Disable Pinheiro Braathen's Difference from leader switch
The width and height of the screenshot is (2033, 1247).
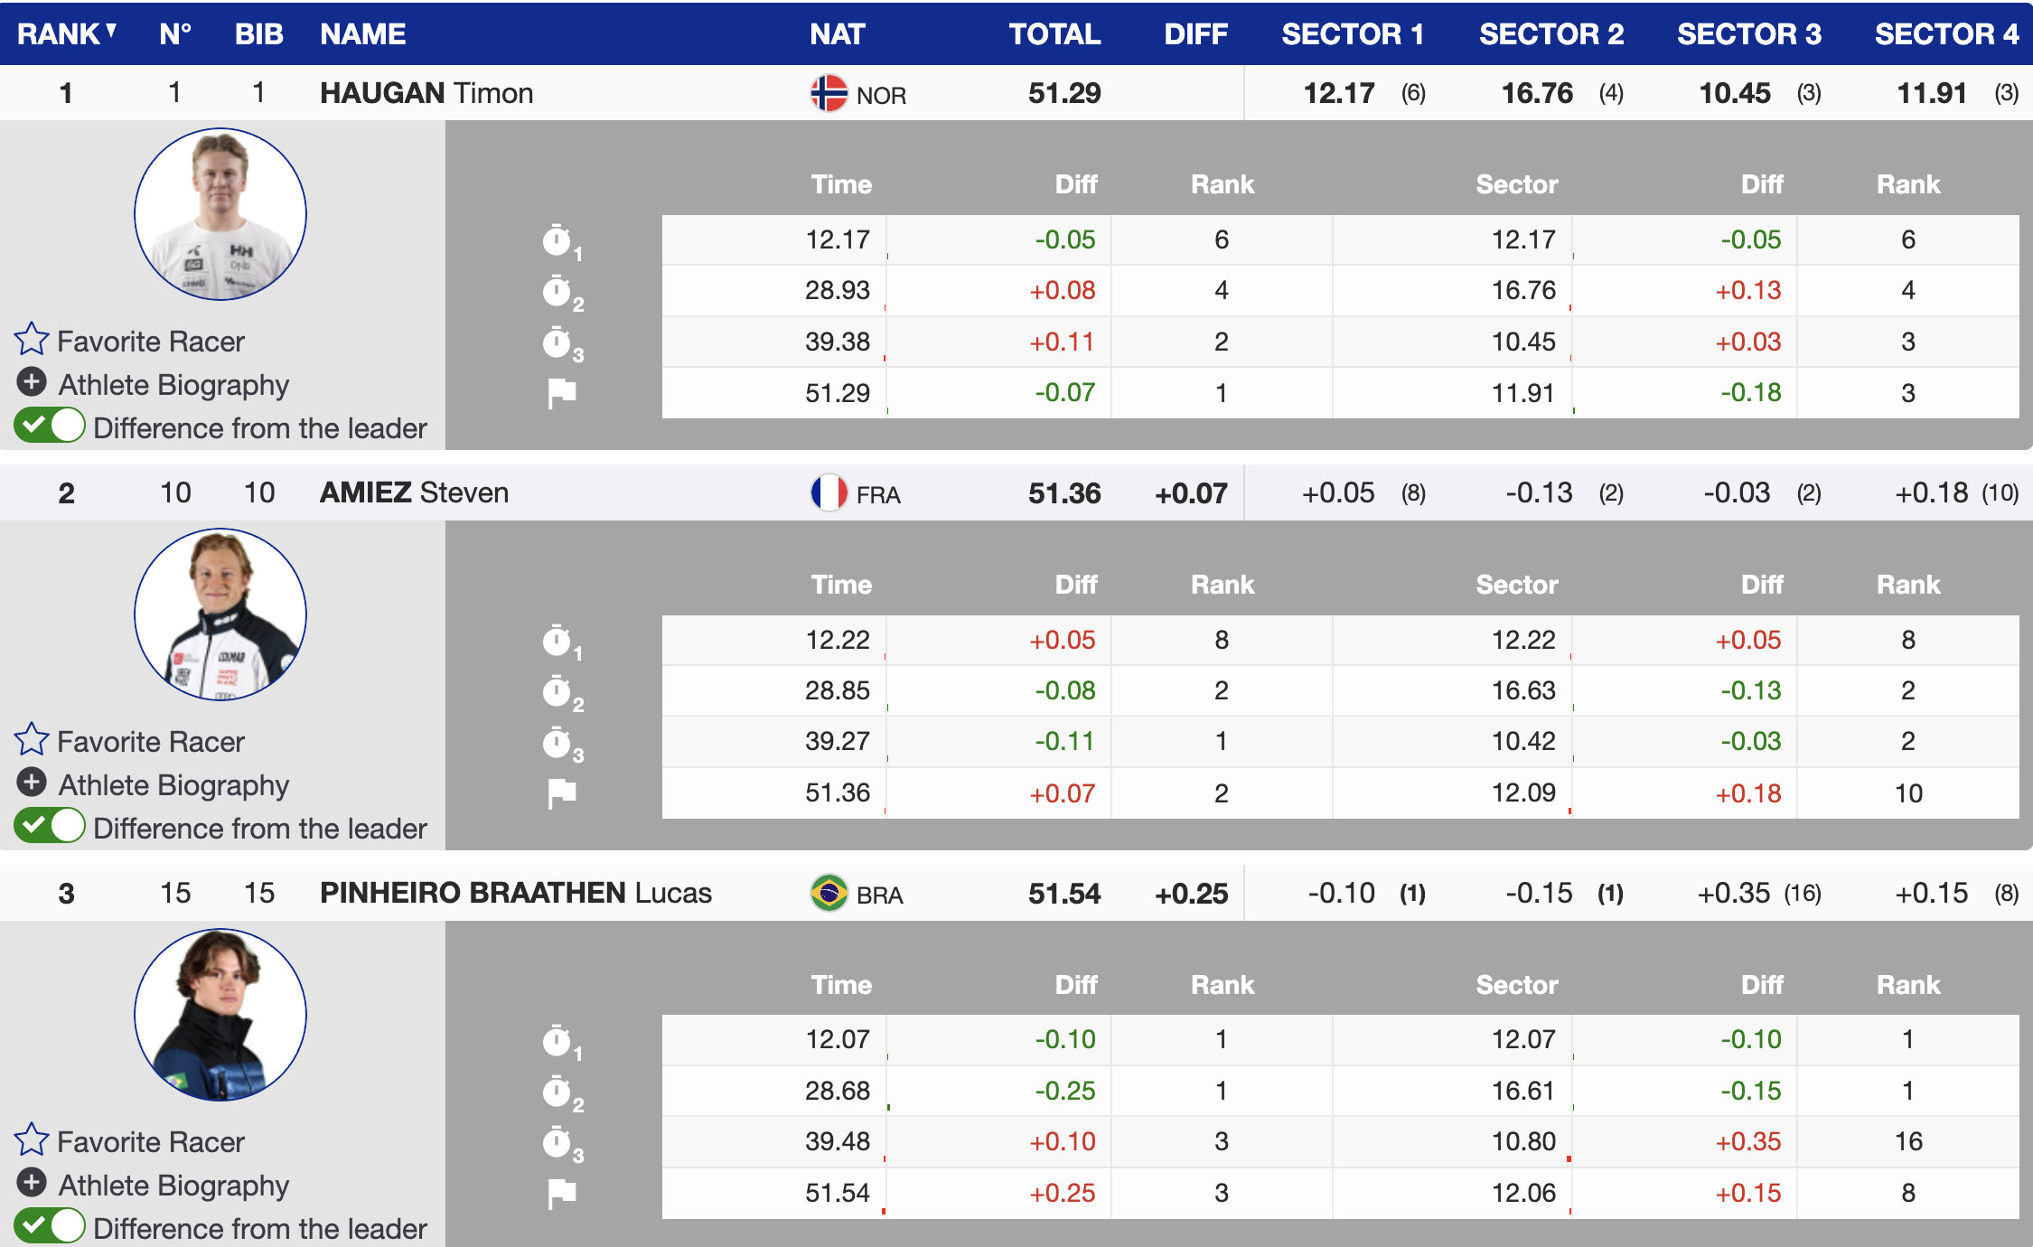pos(50,1226)
